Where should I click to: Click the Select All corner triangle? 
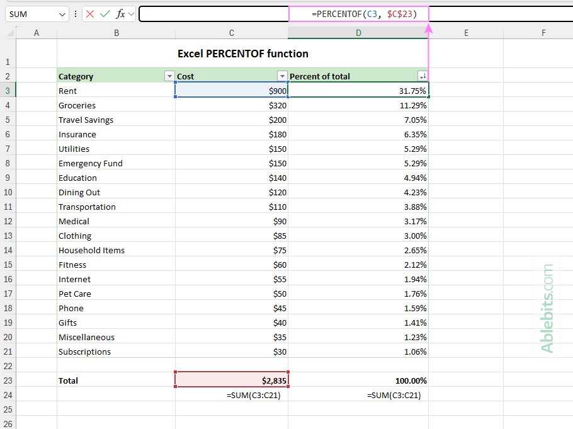click(8, 33)
